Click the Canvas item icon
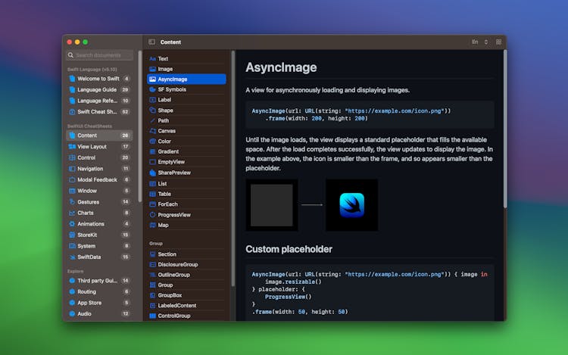This screenshot has width=568, height=355. [152, 131]
